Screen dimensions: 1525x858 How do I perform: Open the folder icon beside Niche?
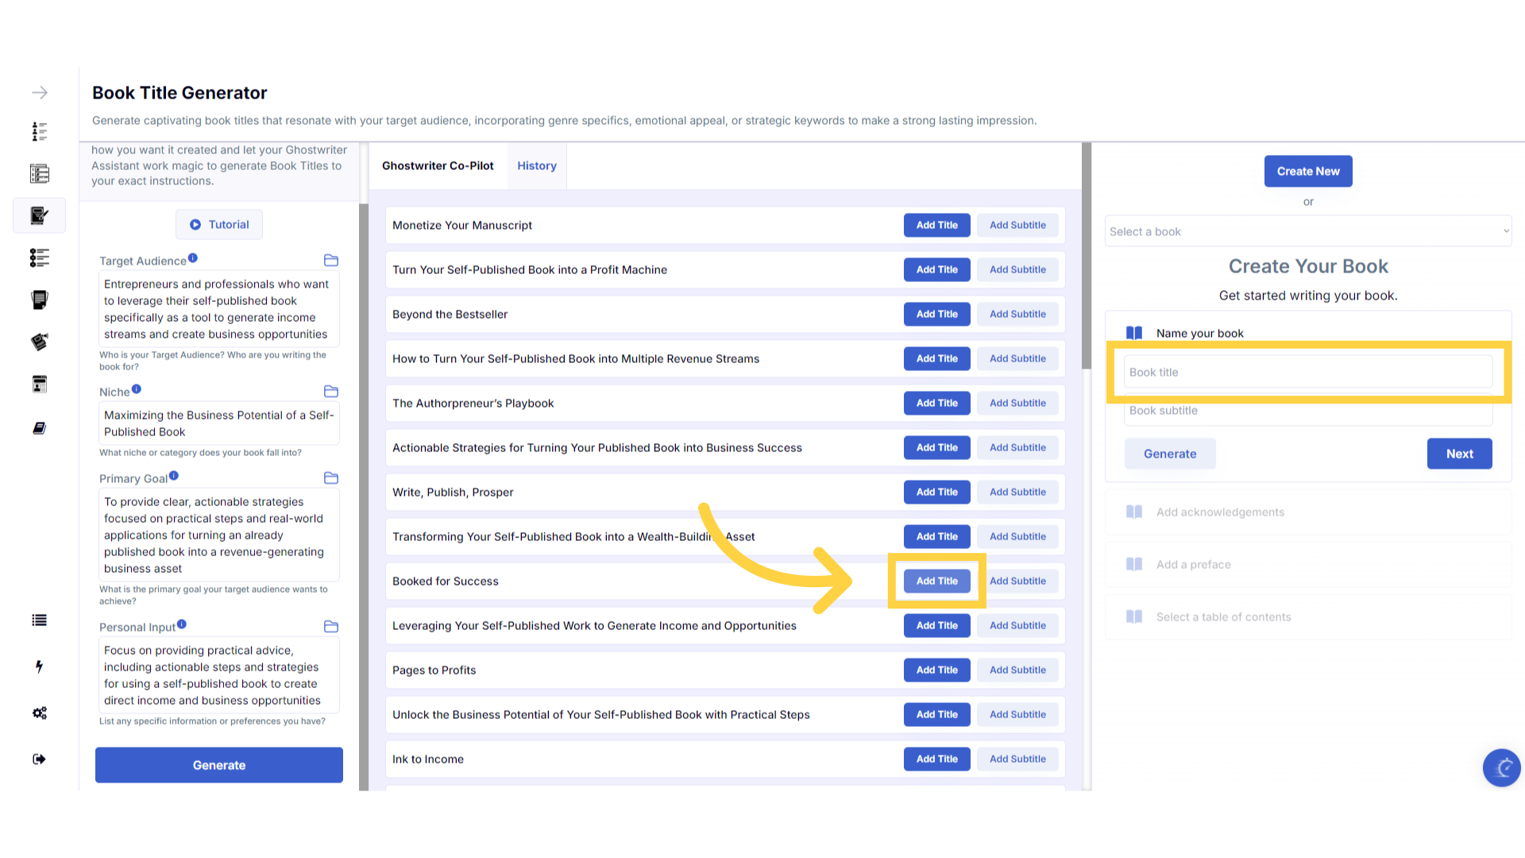331,392
